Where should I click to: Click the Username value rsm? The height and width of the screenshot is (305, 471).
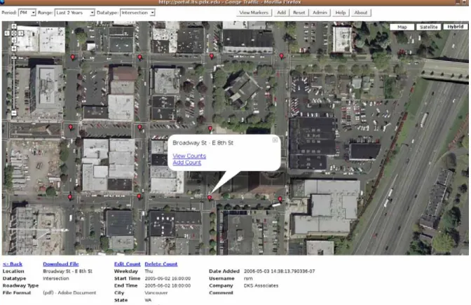click(x=248, y=278)
